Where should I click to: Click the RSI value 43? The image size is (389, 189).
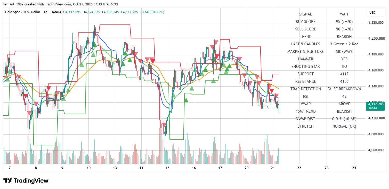(x=344, y=96)
